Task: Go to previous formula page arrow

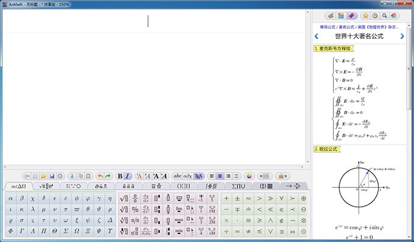Action: [x=317, y=36]
